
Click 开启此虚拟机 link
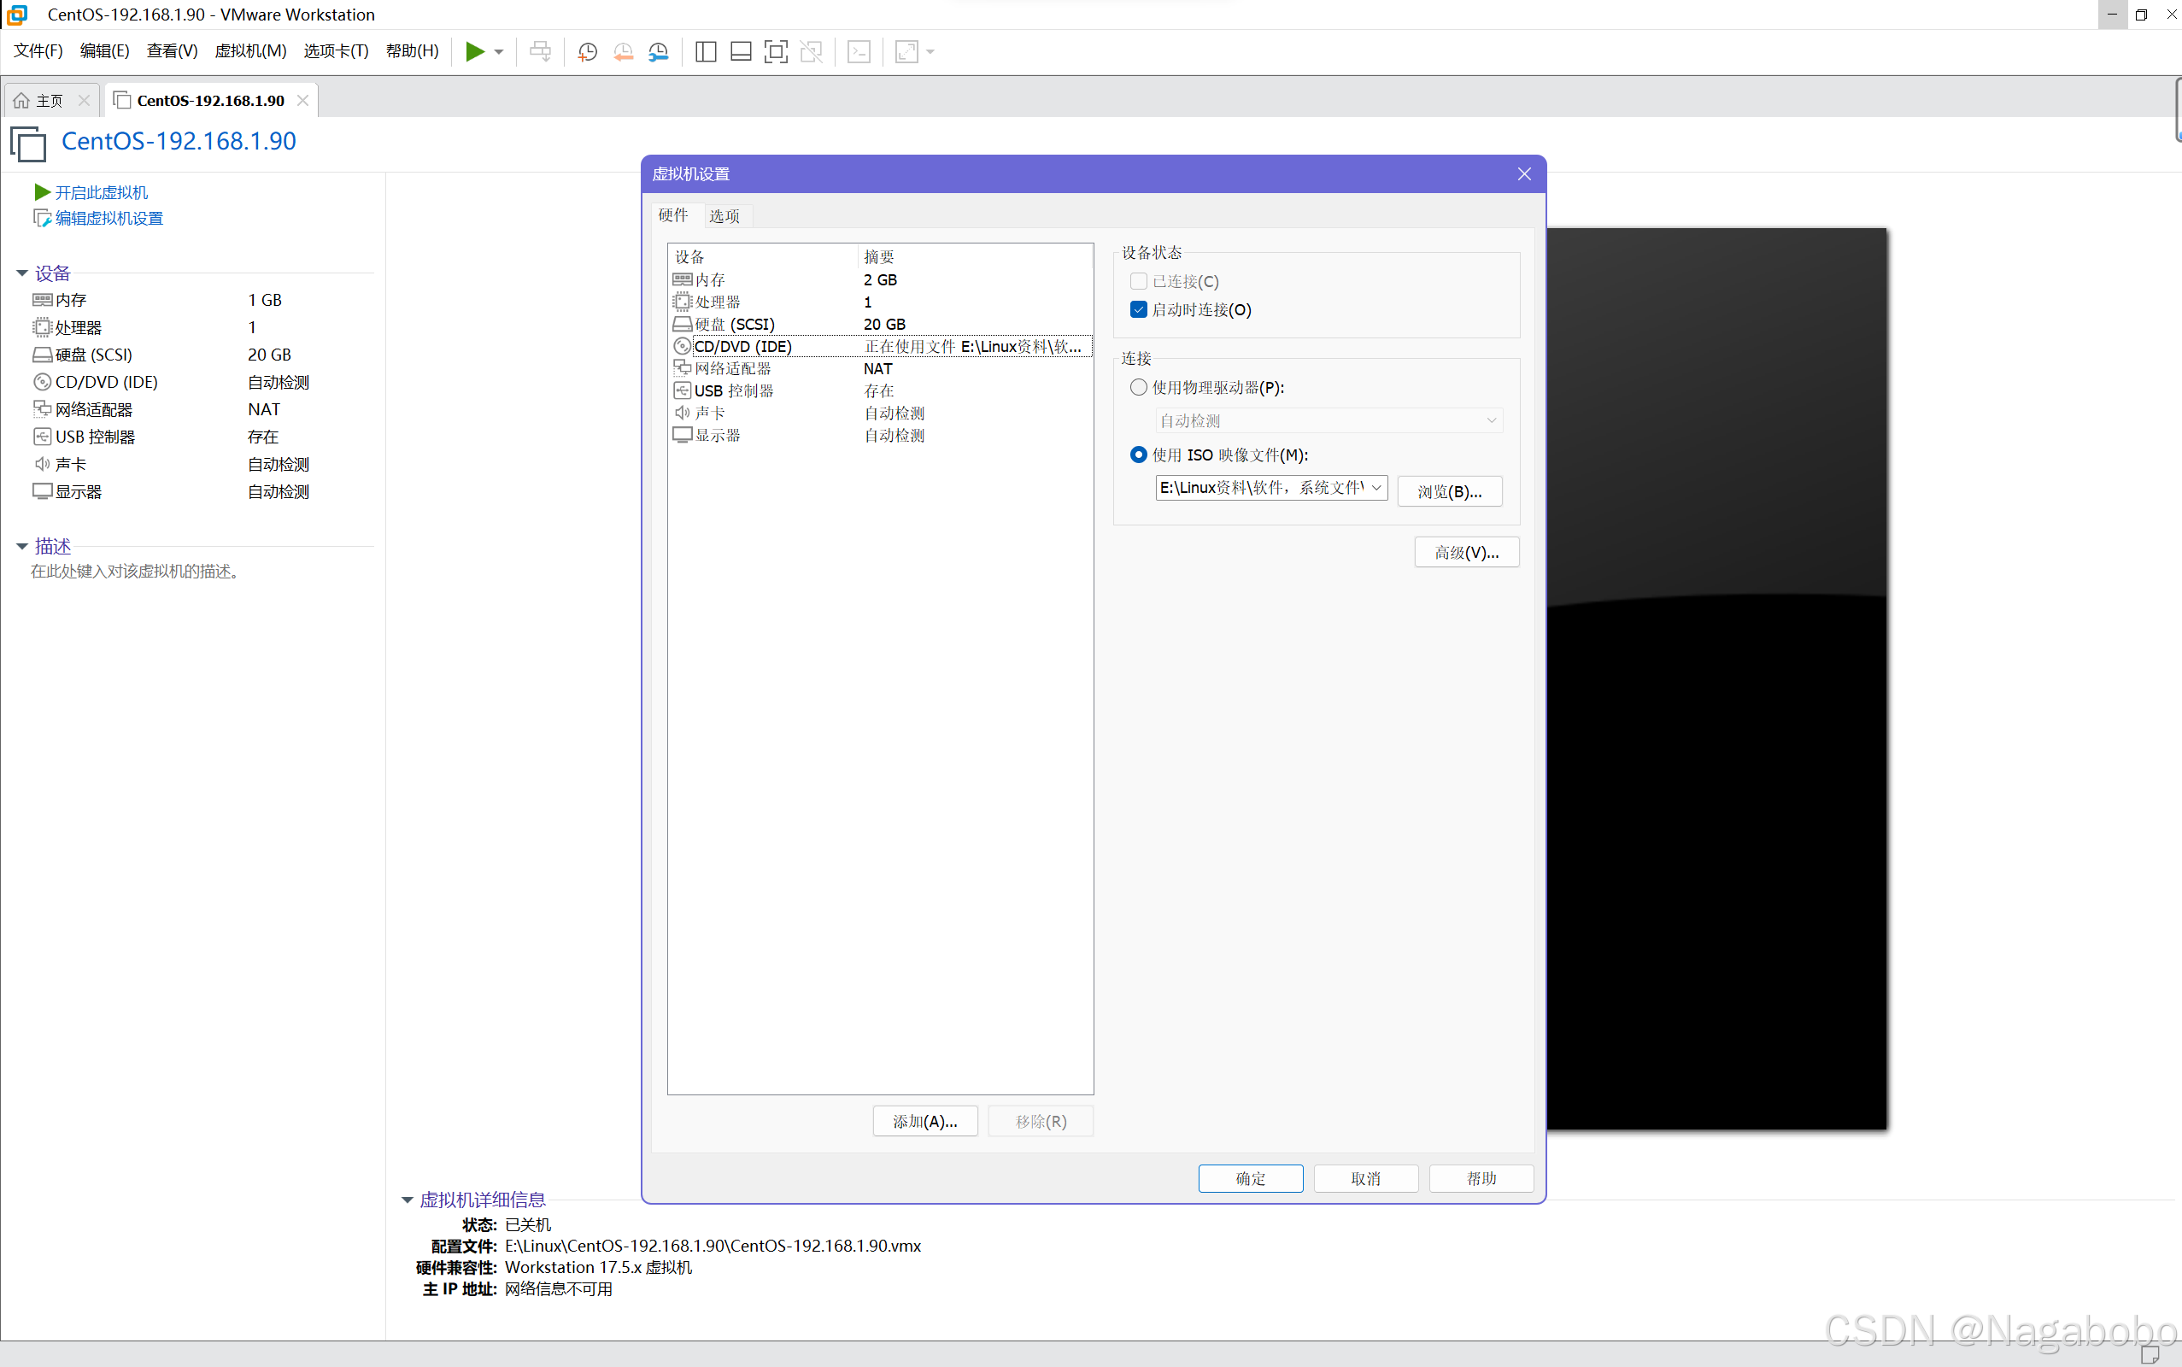coord(100,192)
